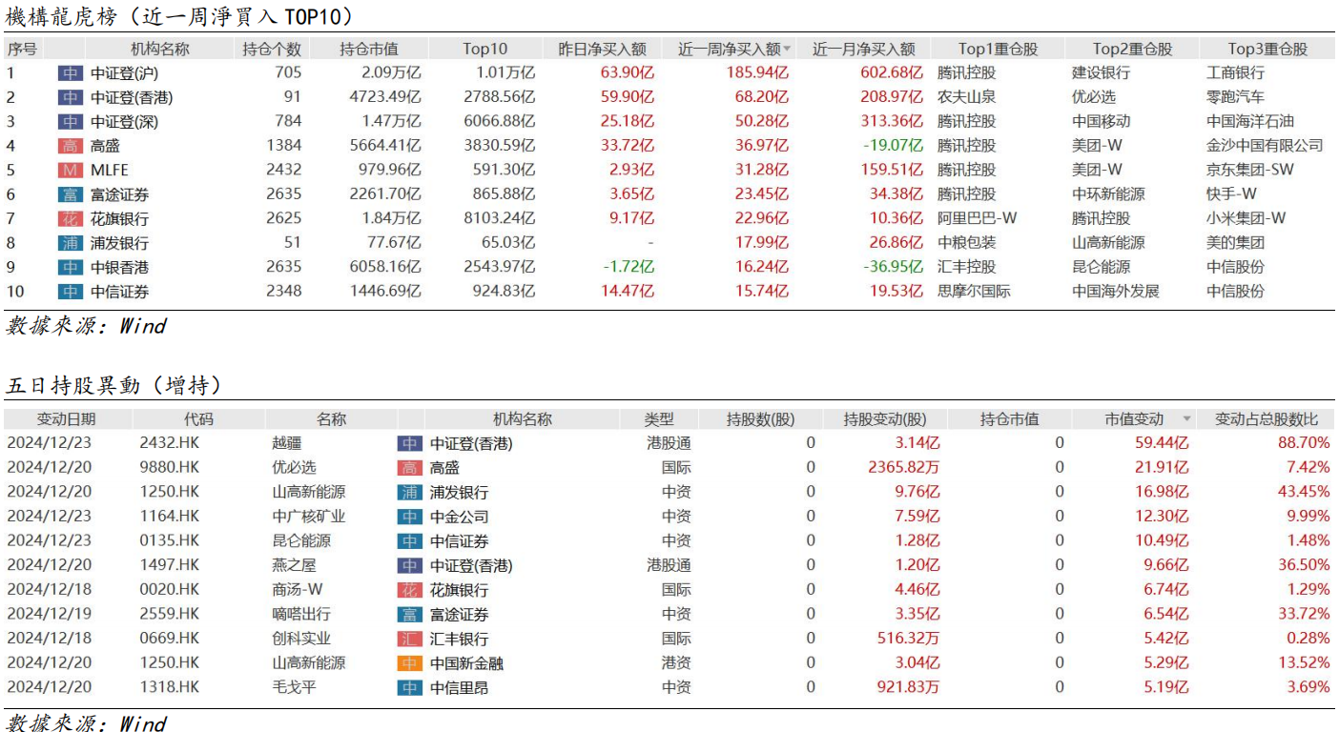Click the stock code 9880.HK
The width and height of the screenshot is (1339, 732).
170,468
